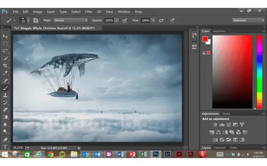This screenshot has width=267, height=166.
Task: Add a Hue/Saturation adjustment
Action: (x=212, y=132)
